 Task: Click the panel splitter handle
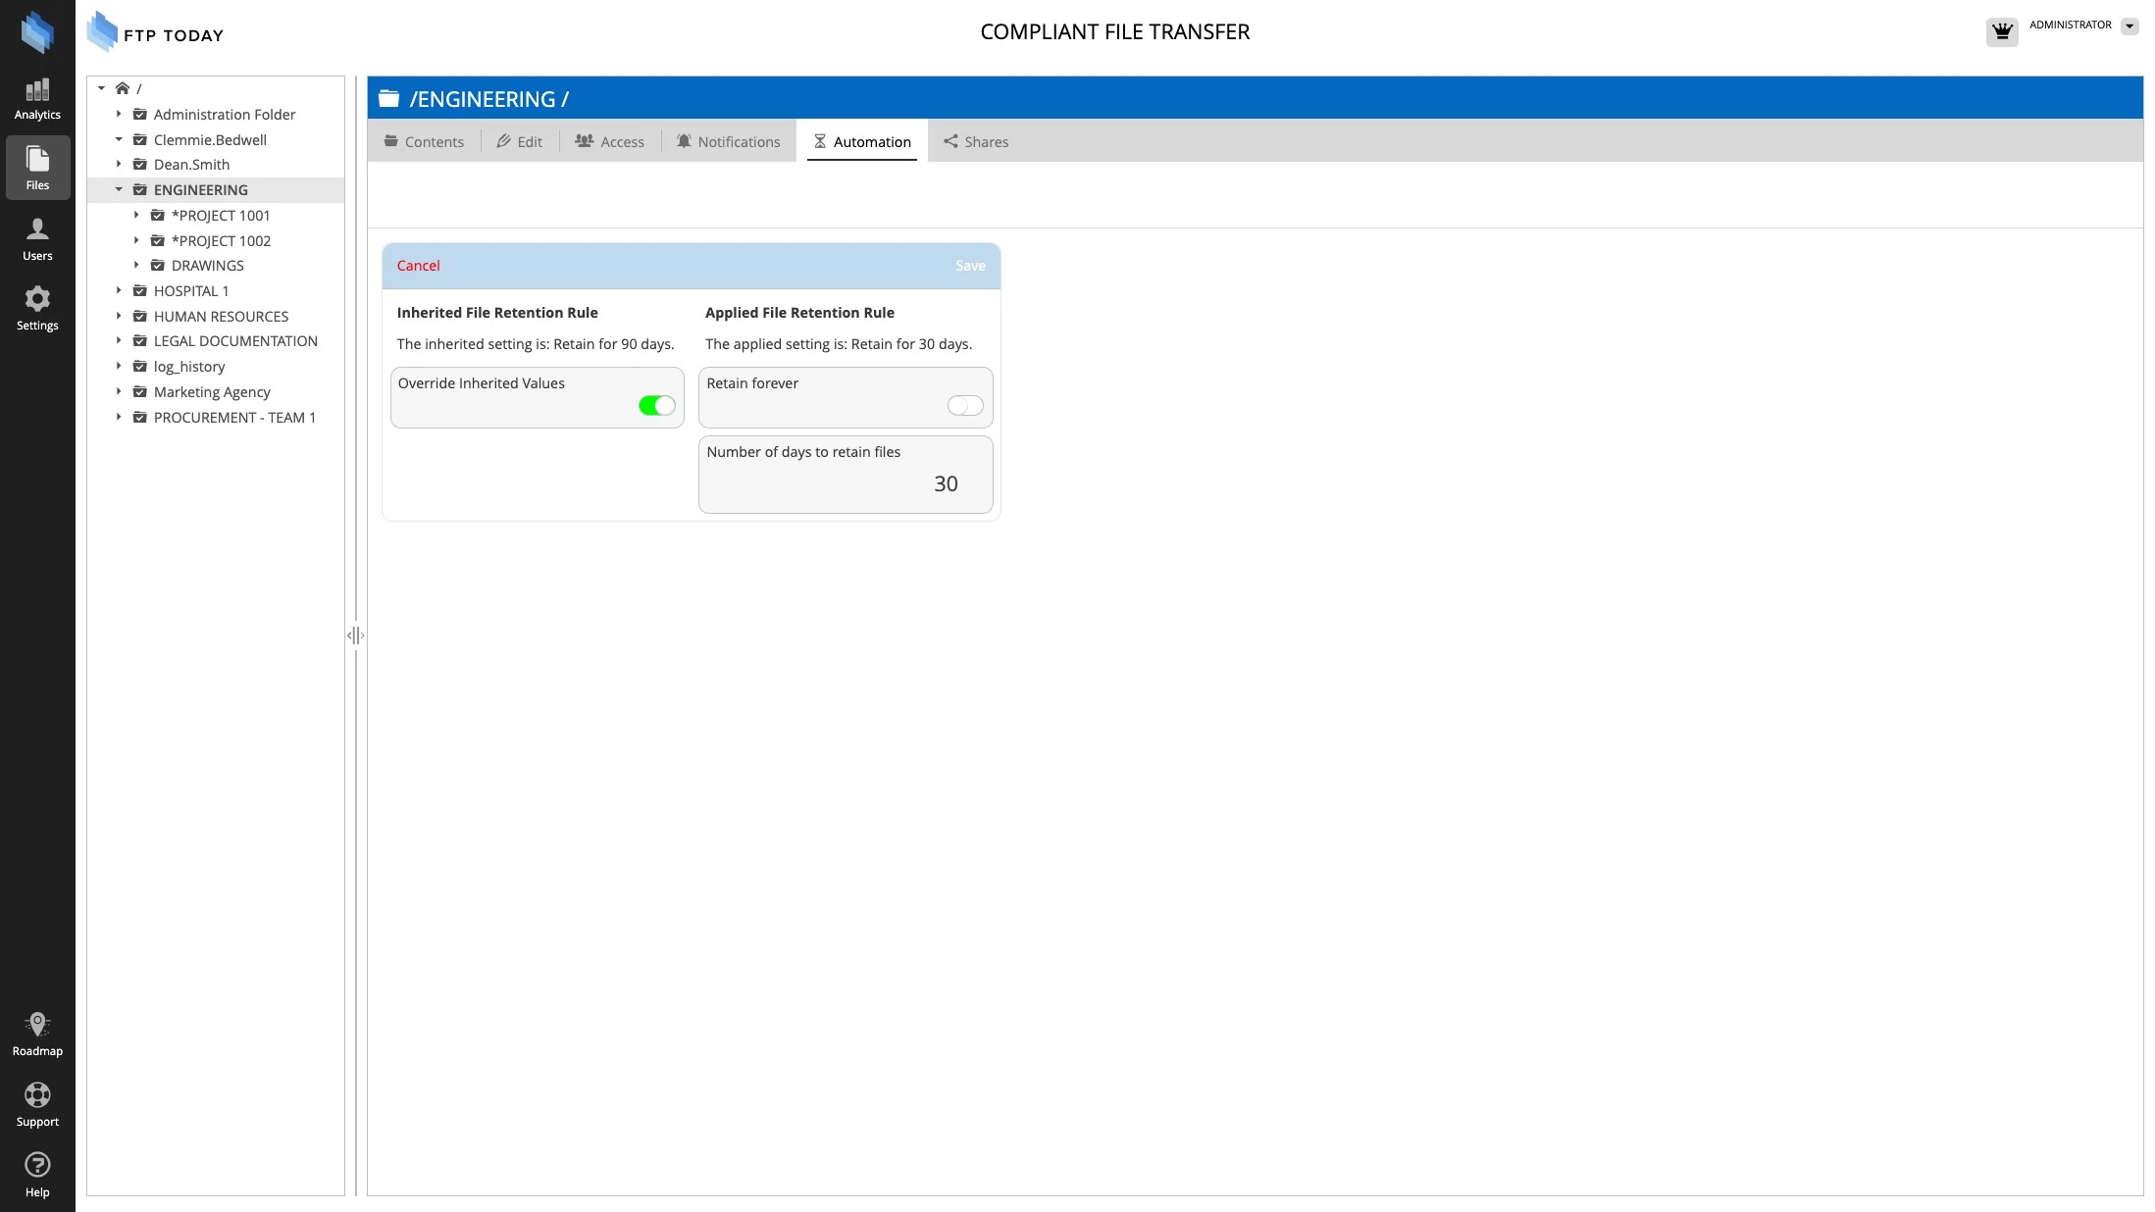point(355,635)
